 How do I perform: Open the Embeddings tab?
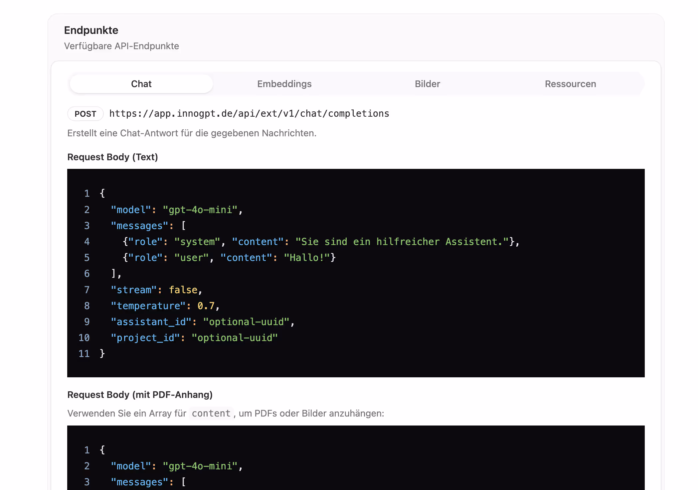pyautogui.click(x=284, y=84)
